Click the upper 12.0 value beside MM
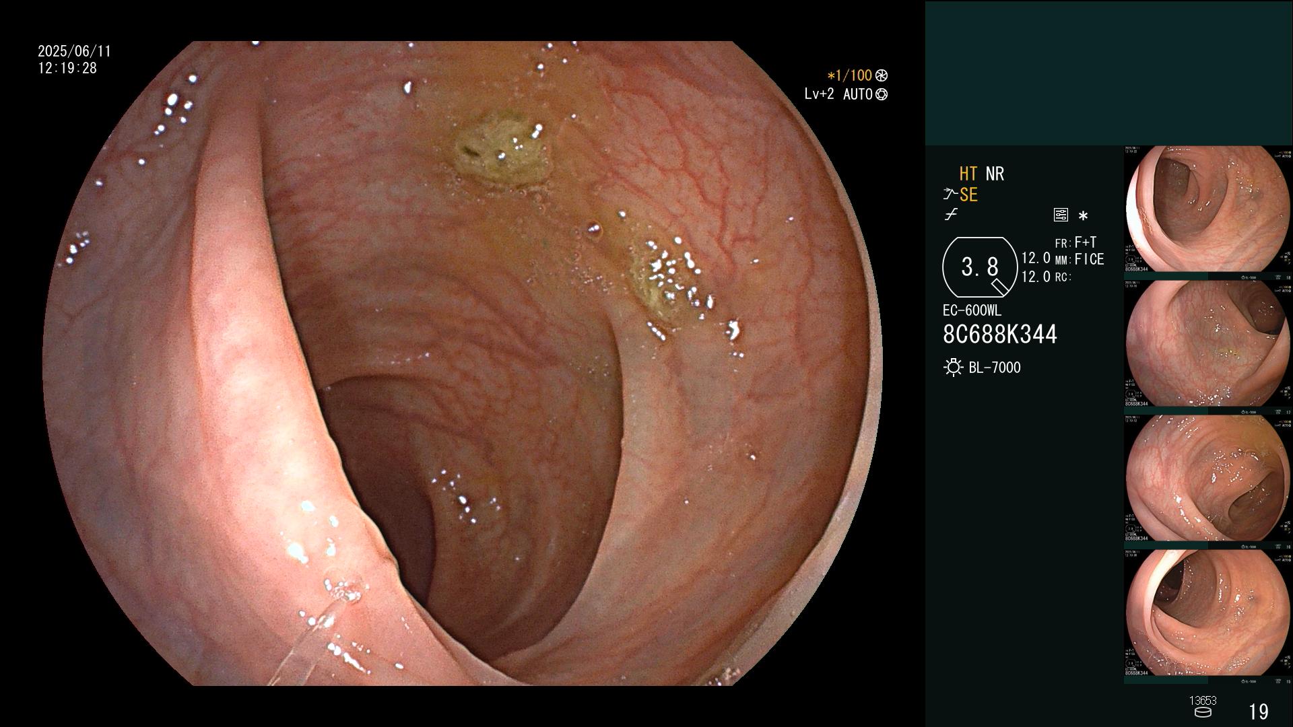The width and height of the screenshot is (1293, 727). coord(1036,258)
